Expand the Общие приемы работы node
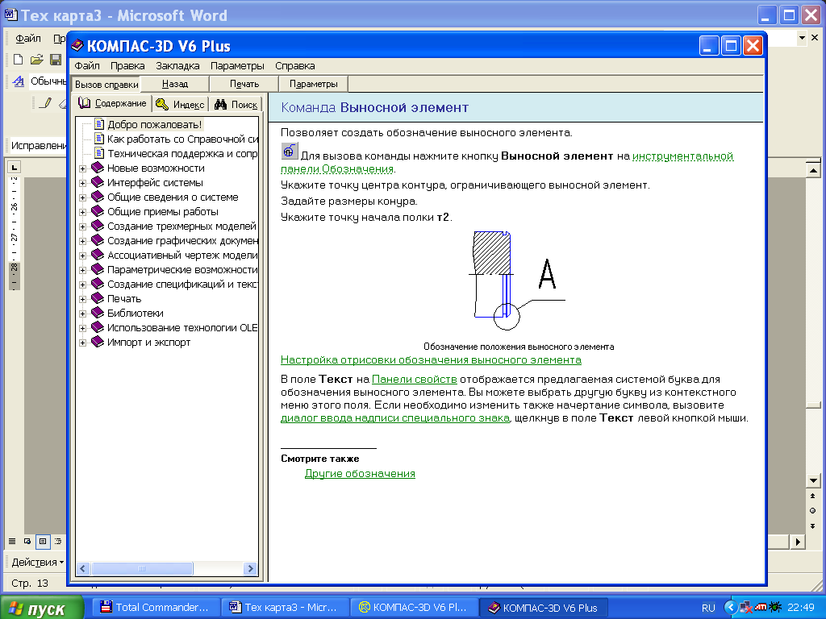 pos(83,213)
